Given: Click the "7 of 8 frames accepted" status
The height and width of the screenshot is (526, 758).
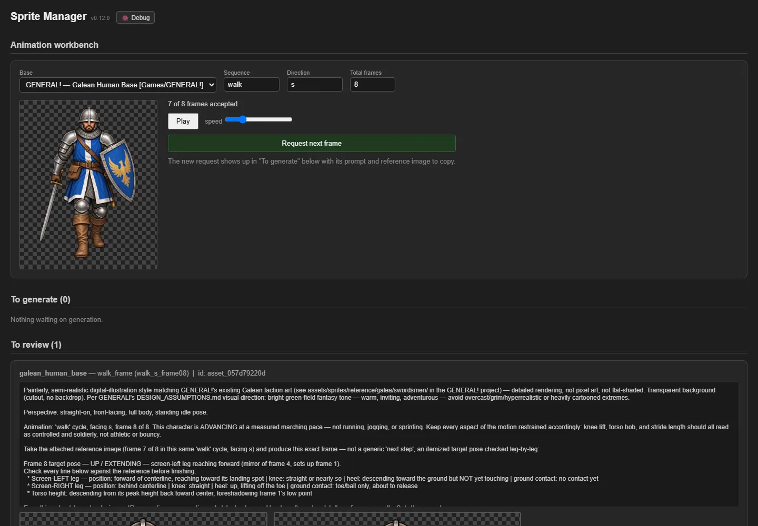Looking at the screenshot, I should tap(203, 104).
